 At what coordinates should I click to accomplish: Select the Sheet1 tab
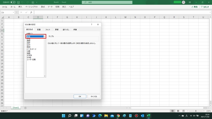click(16, 108)
